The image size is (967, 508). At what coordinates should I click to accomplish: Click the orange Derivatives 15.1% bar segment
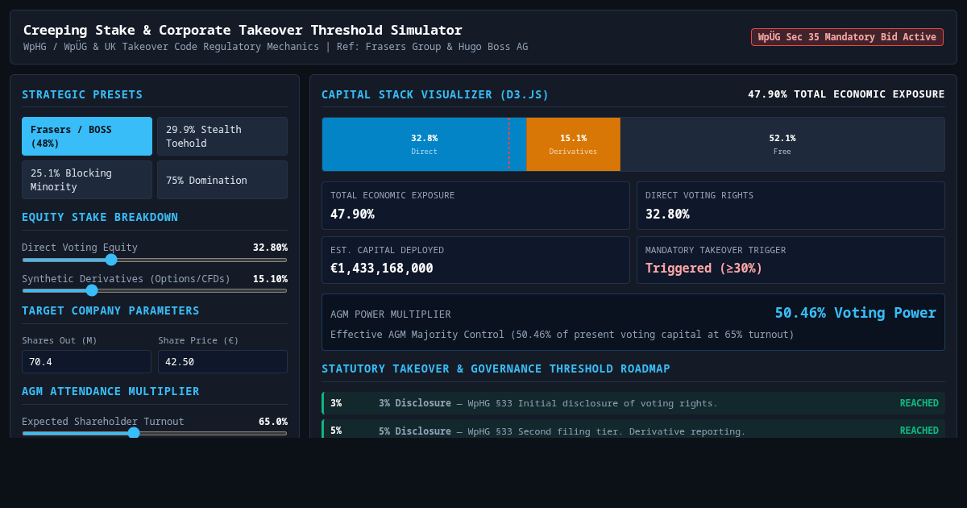[x=573, y=144]
